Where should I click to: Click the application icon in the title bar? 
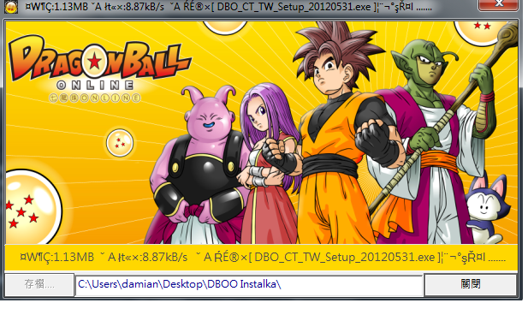click(x=11, y=7)
